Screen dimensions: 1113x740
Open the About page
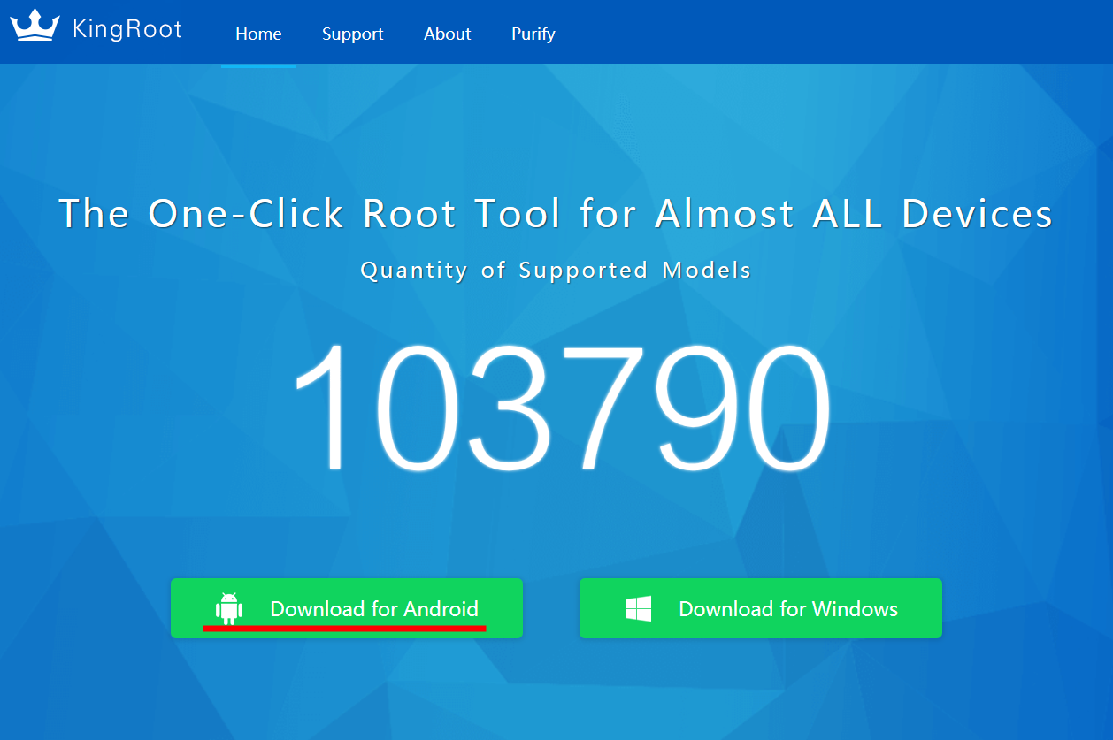click(447, 34)
